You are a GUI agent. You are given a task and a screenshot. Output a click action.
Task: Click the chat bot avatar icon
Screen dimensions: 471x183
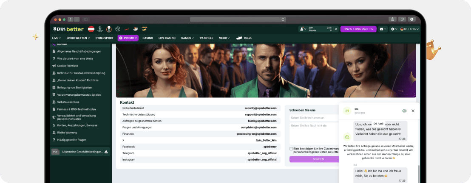[347, 137]
